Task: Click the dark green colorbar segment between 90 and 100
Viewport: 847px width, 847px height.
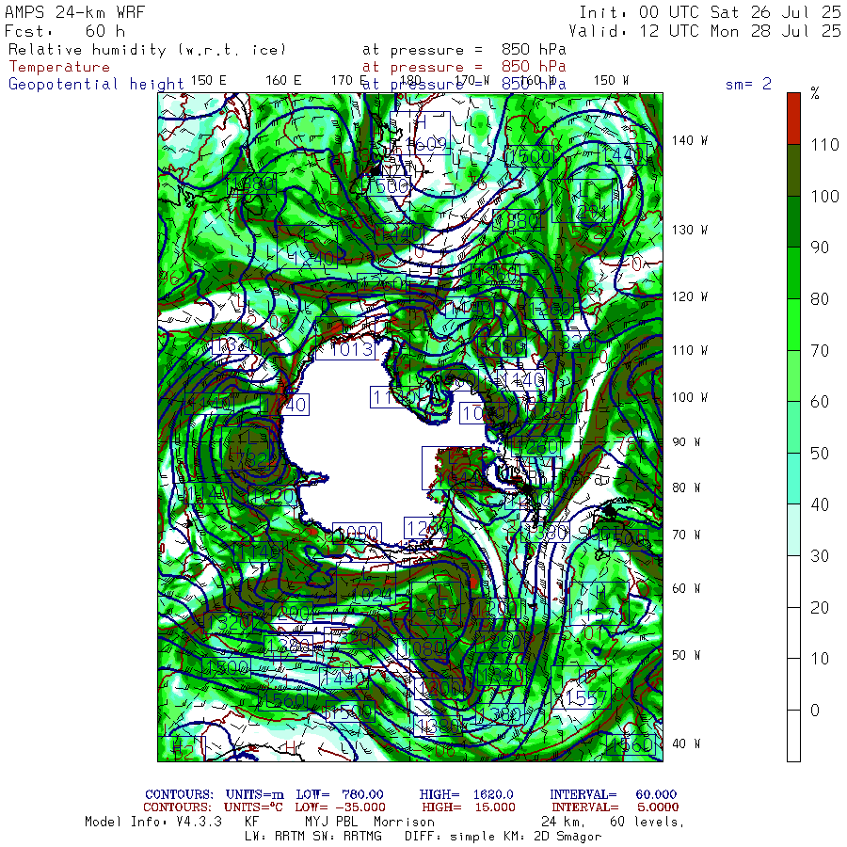Action: click(793, 221)
